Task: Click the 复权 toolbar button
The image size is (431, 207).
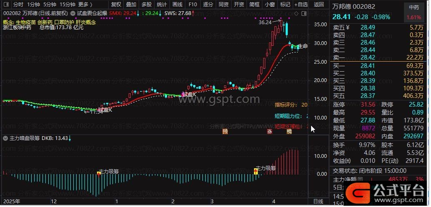Action: point(116,5)
